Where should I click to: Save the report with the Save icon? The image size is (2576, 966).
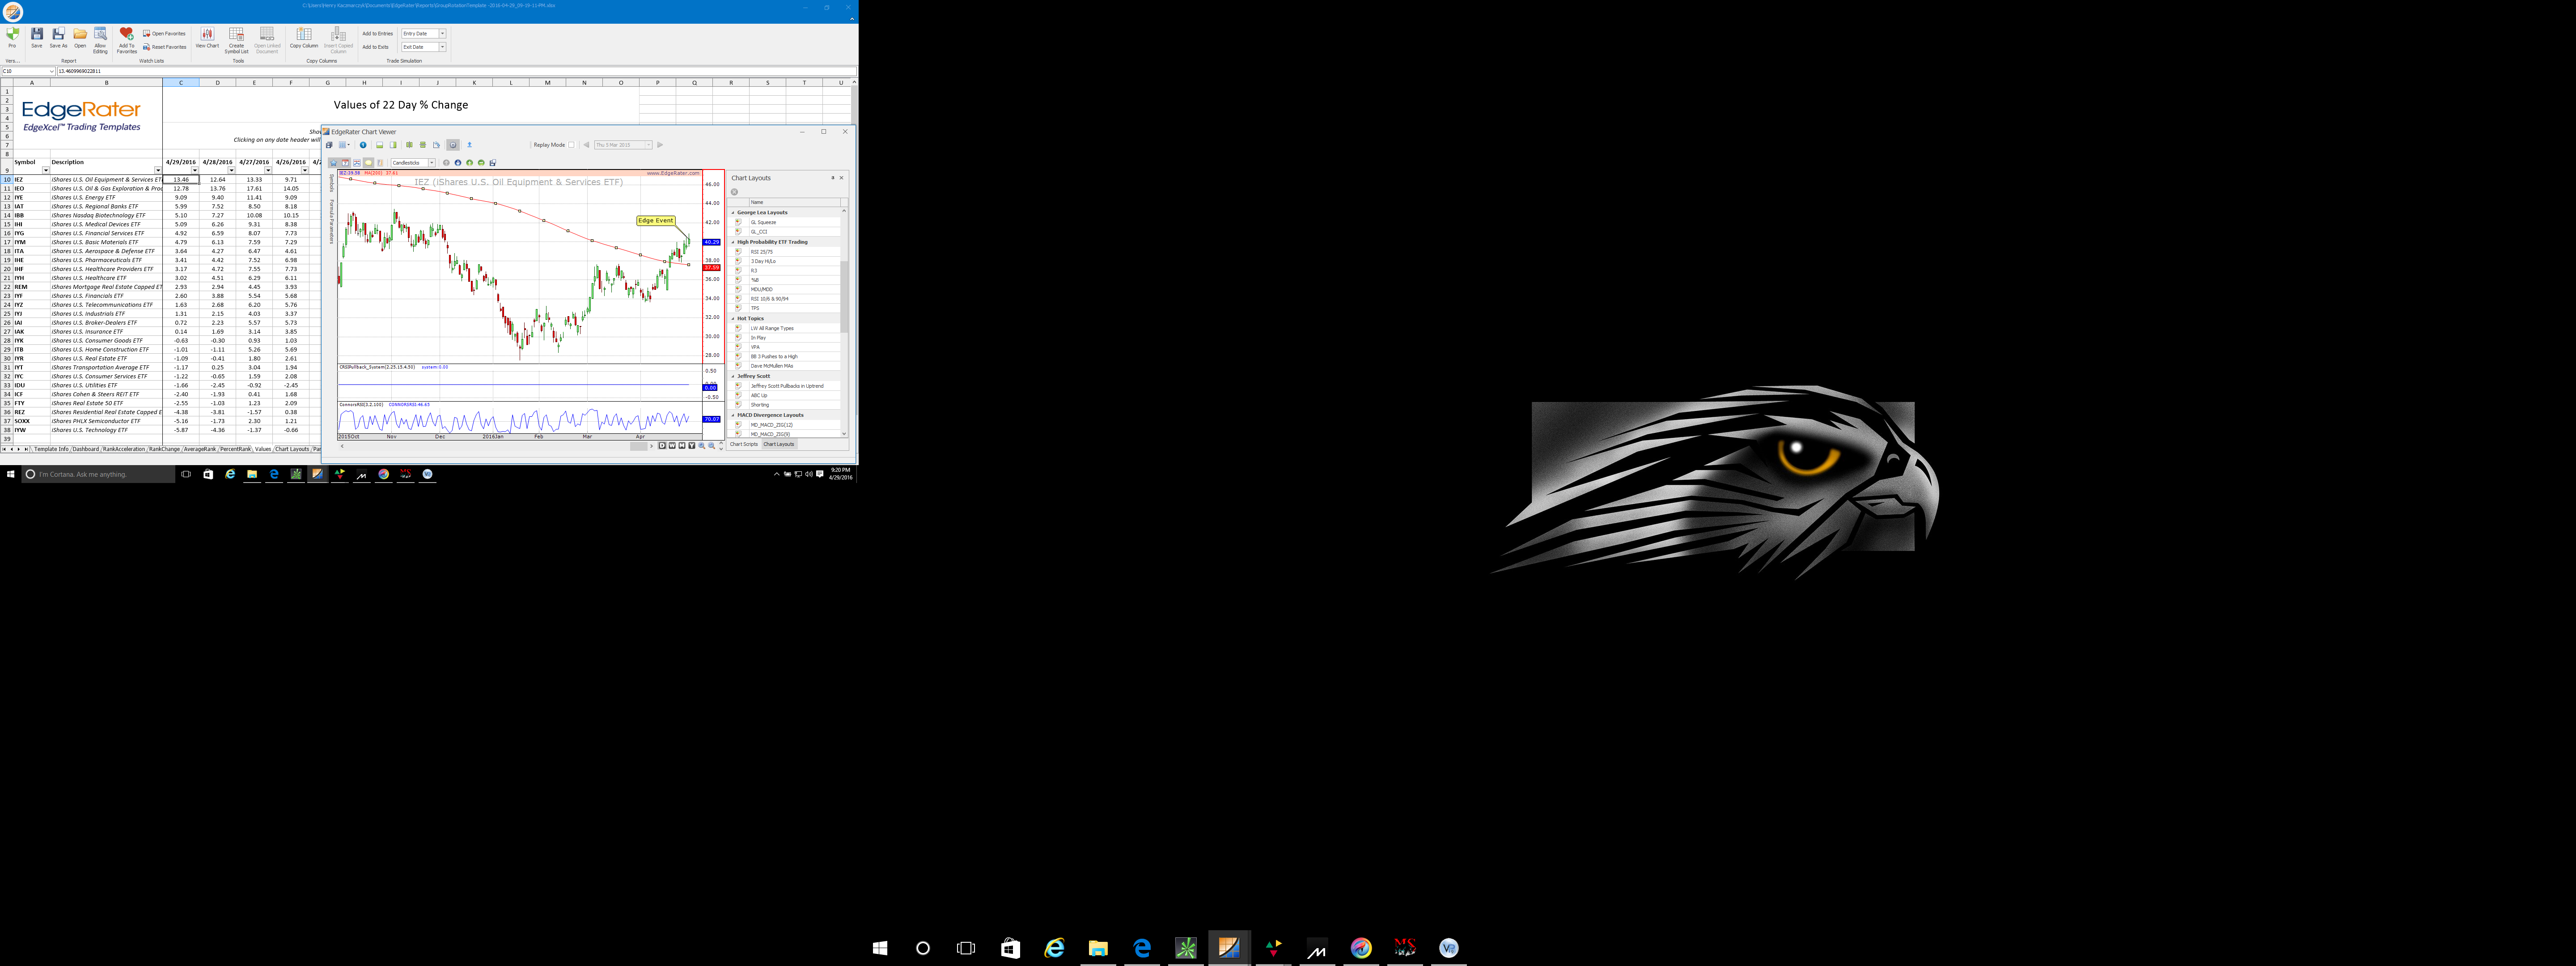(37, 34)
